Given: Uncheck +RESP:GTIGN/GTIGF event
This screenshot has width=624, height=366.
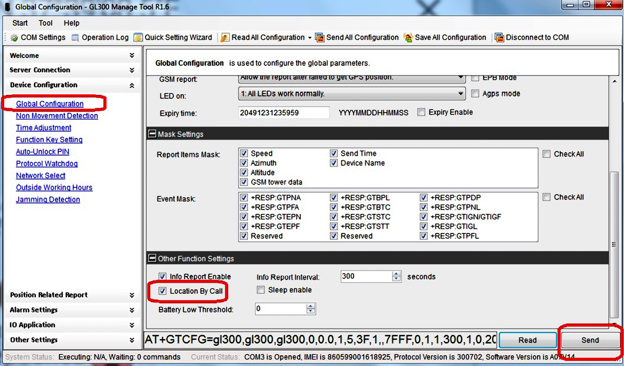Looking at the screenshot, I should point(424,217).
